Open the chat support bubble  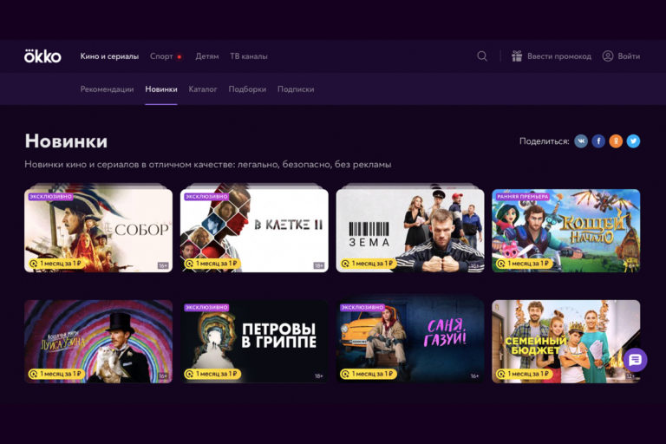635,360
